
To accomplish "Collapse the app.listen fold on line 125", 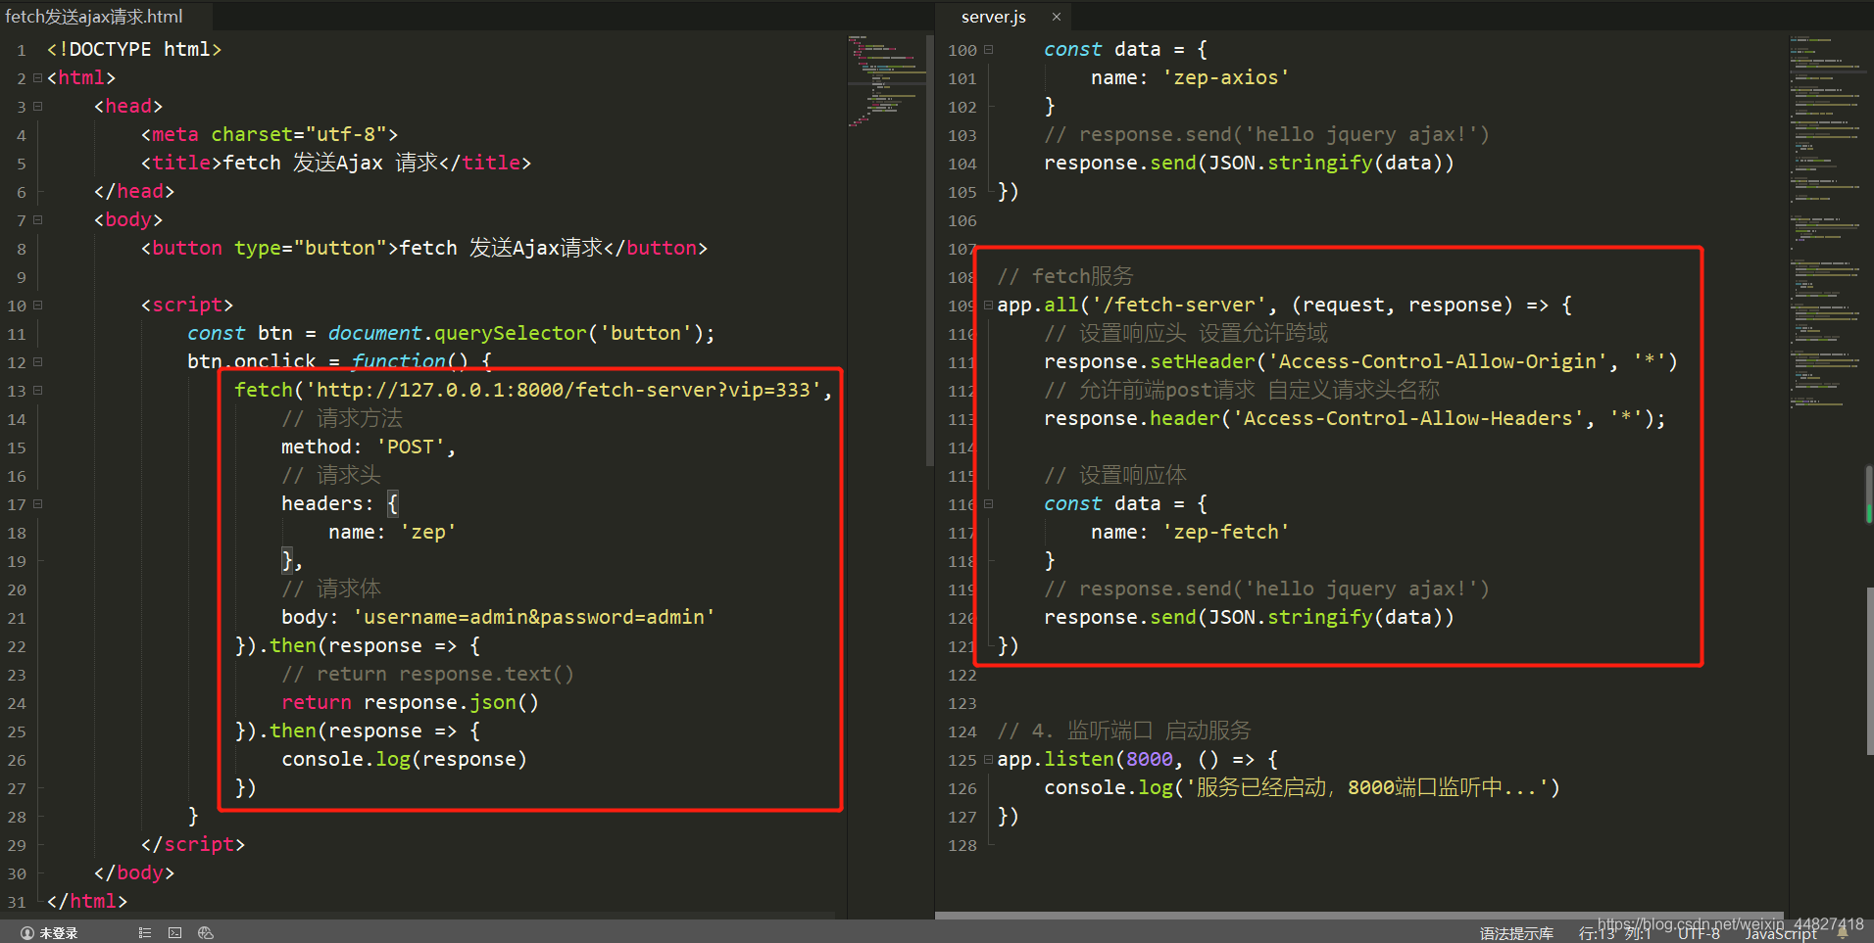I will coord(988,759).
